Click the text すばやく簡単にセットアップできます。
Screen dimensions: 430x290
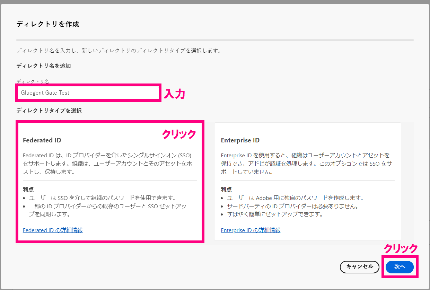point(275,214)
